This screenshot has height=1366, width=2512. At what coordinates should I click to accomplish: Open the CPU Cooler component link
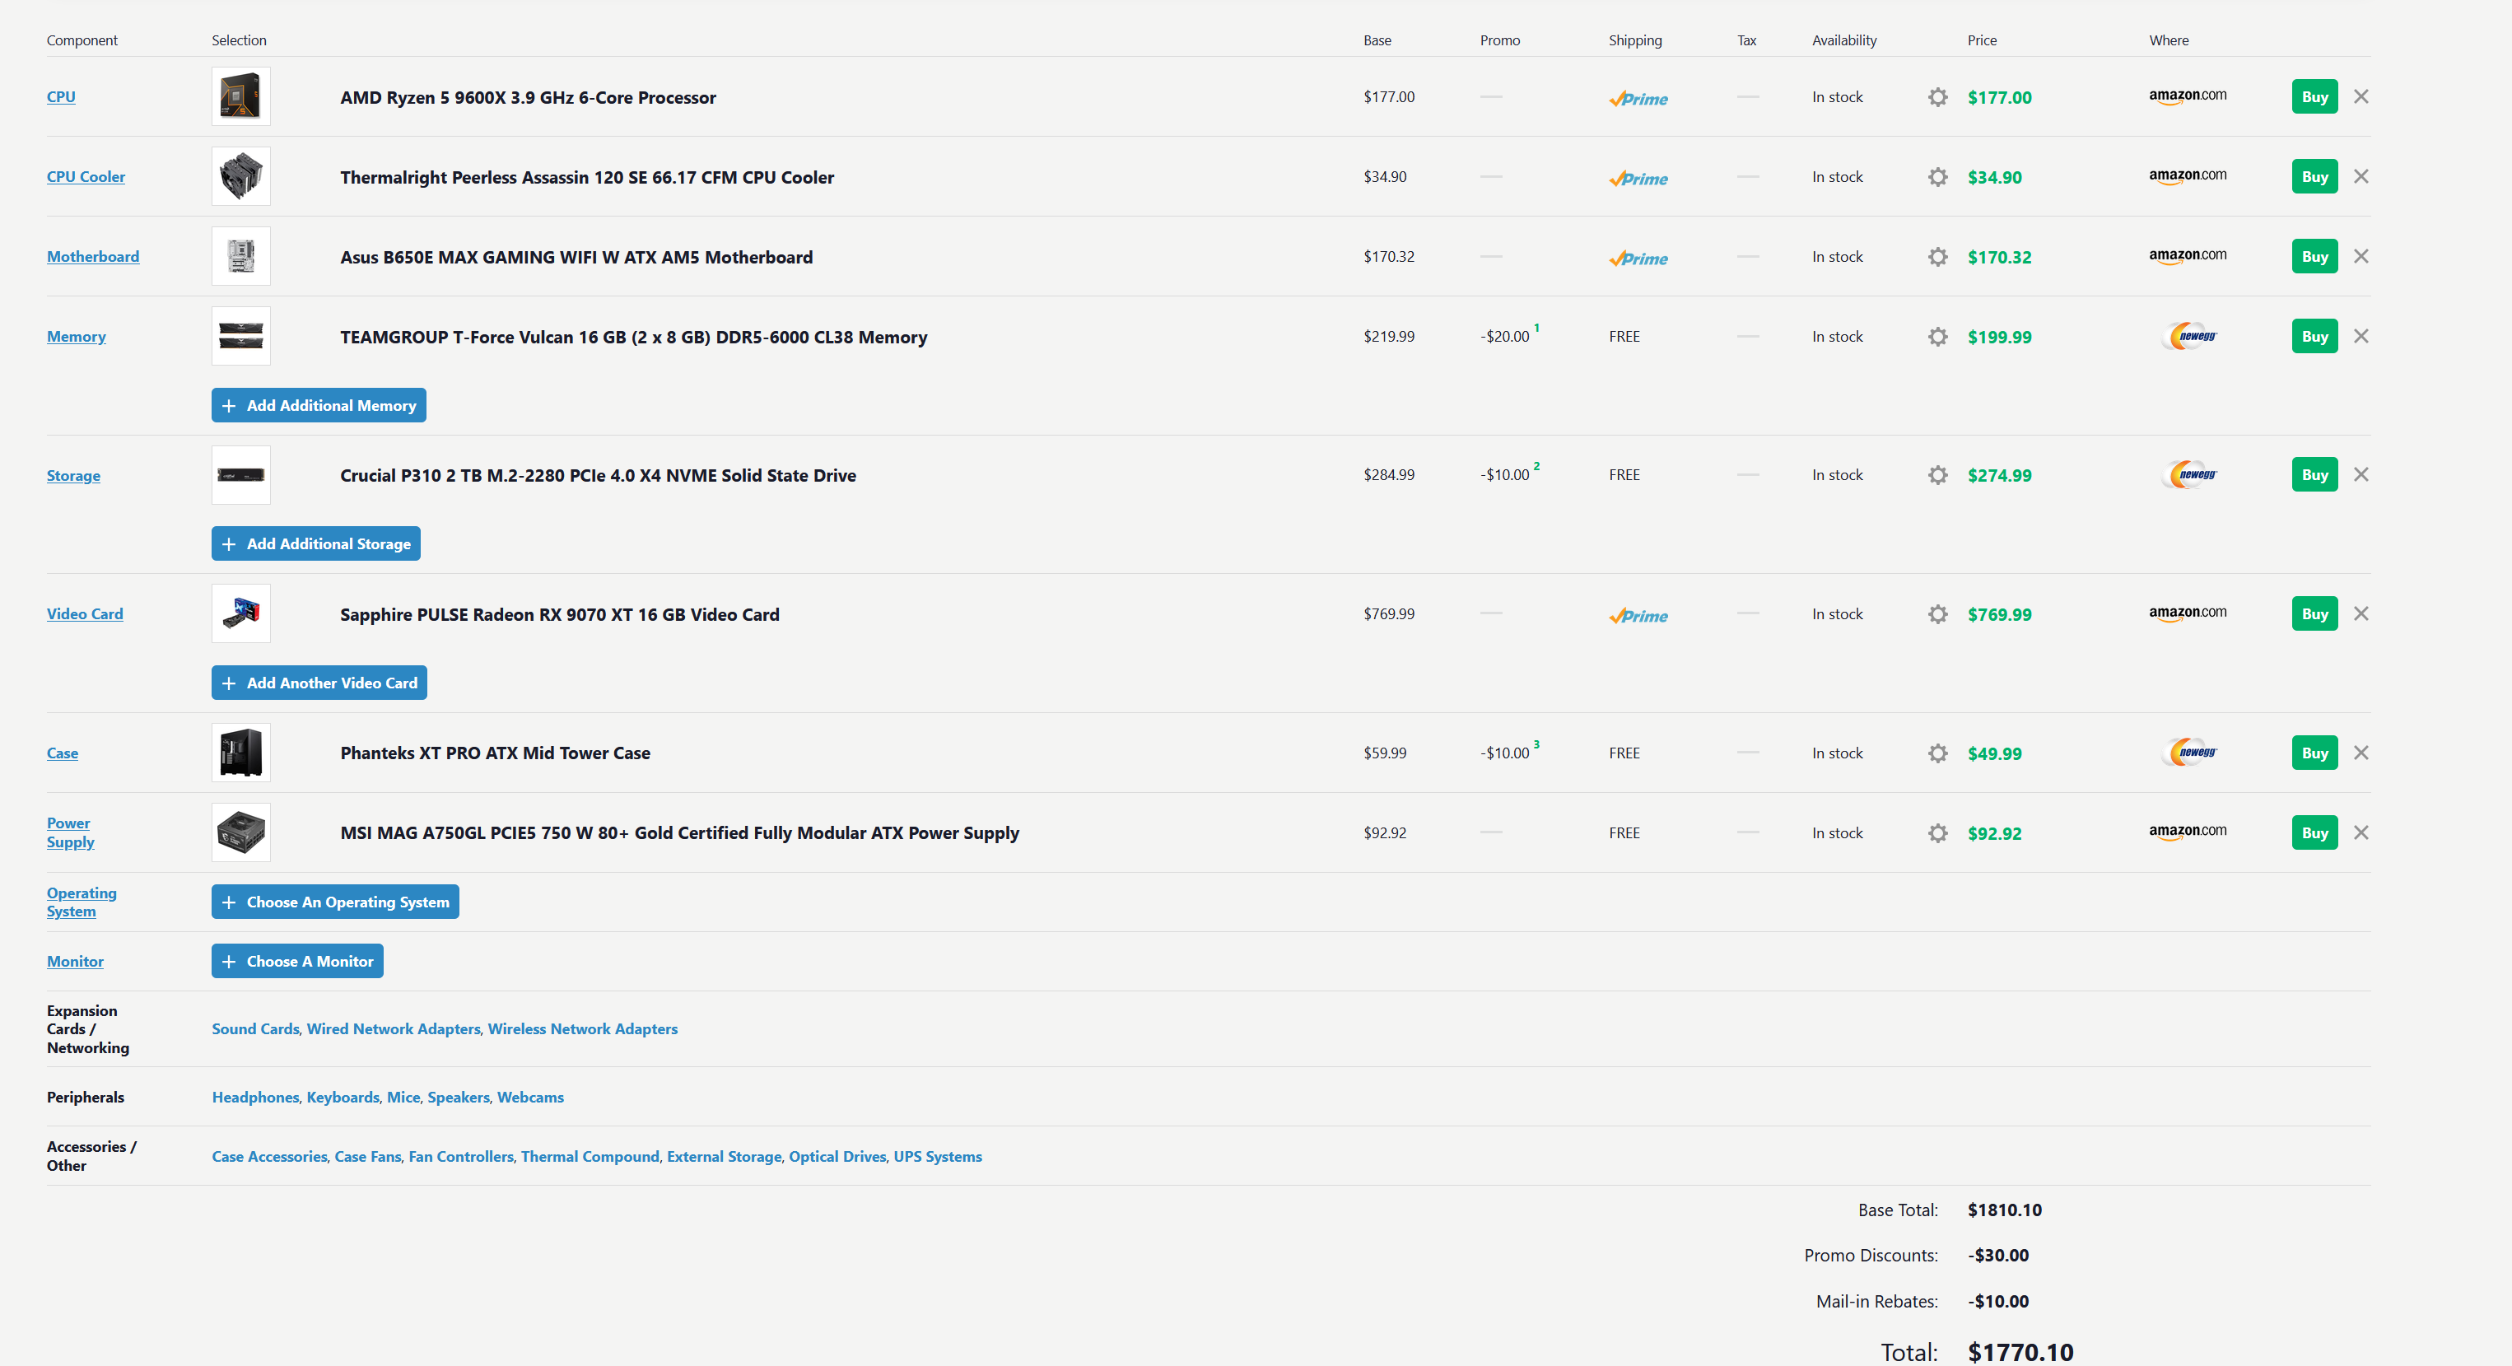click(x=86, y=176)
